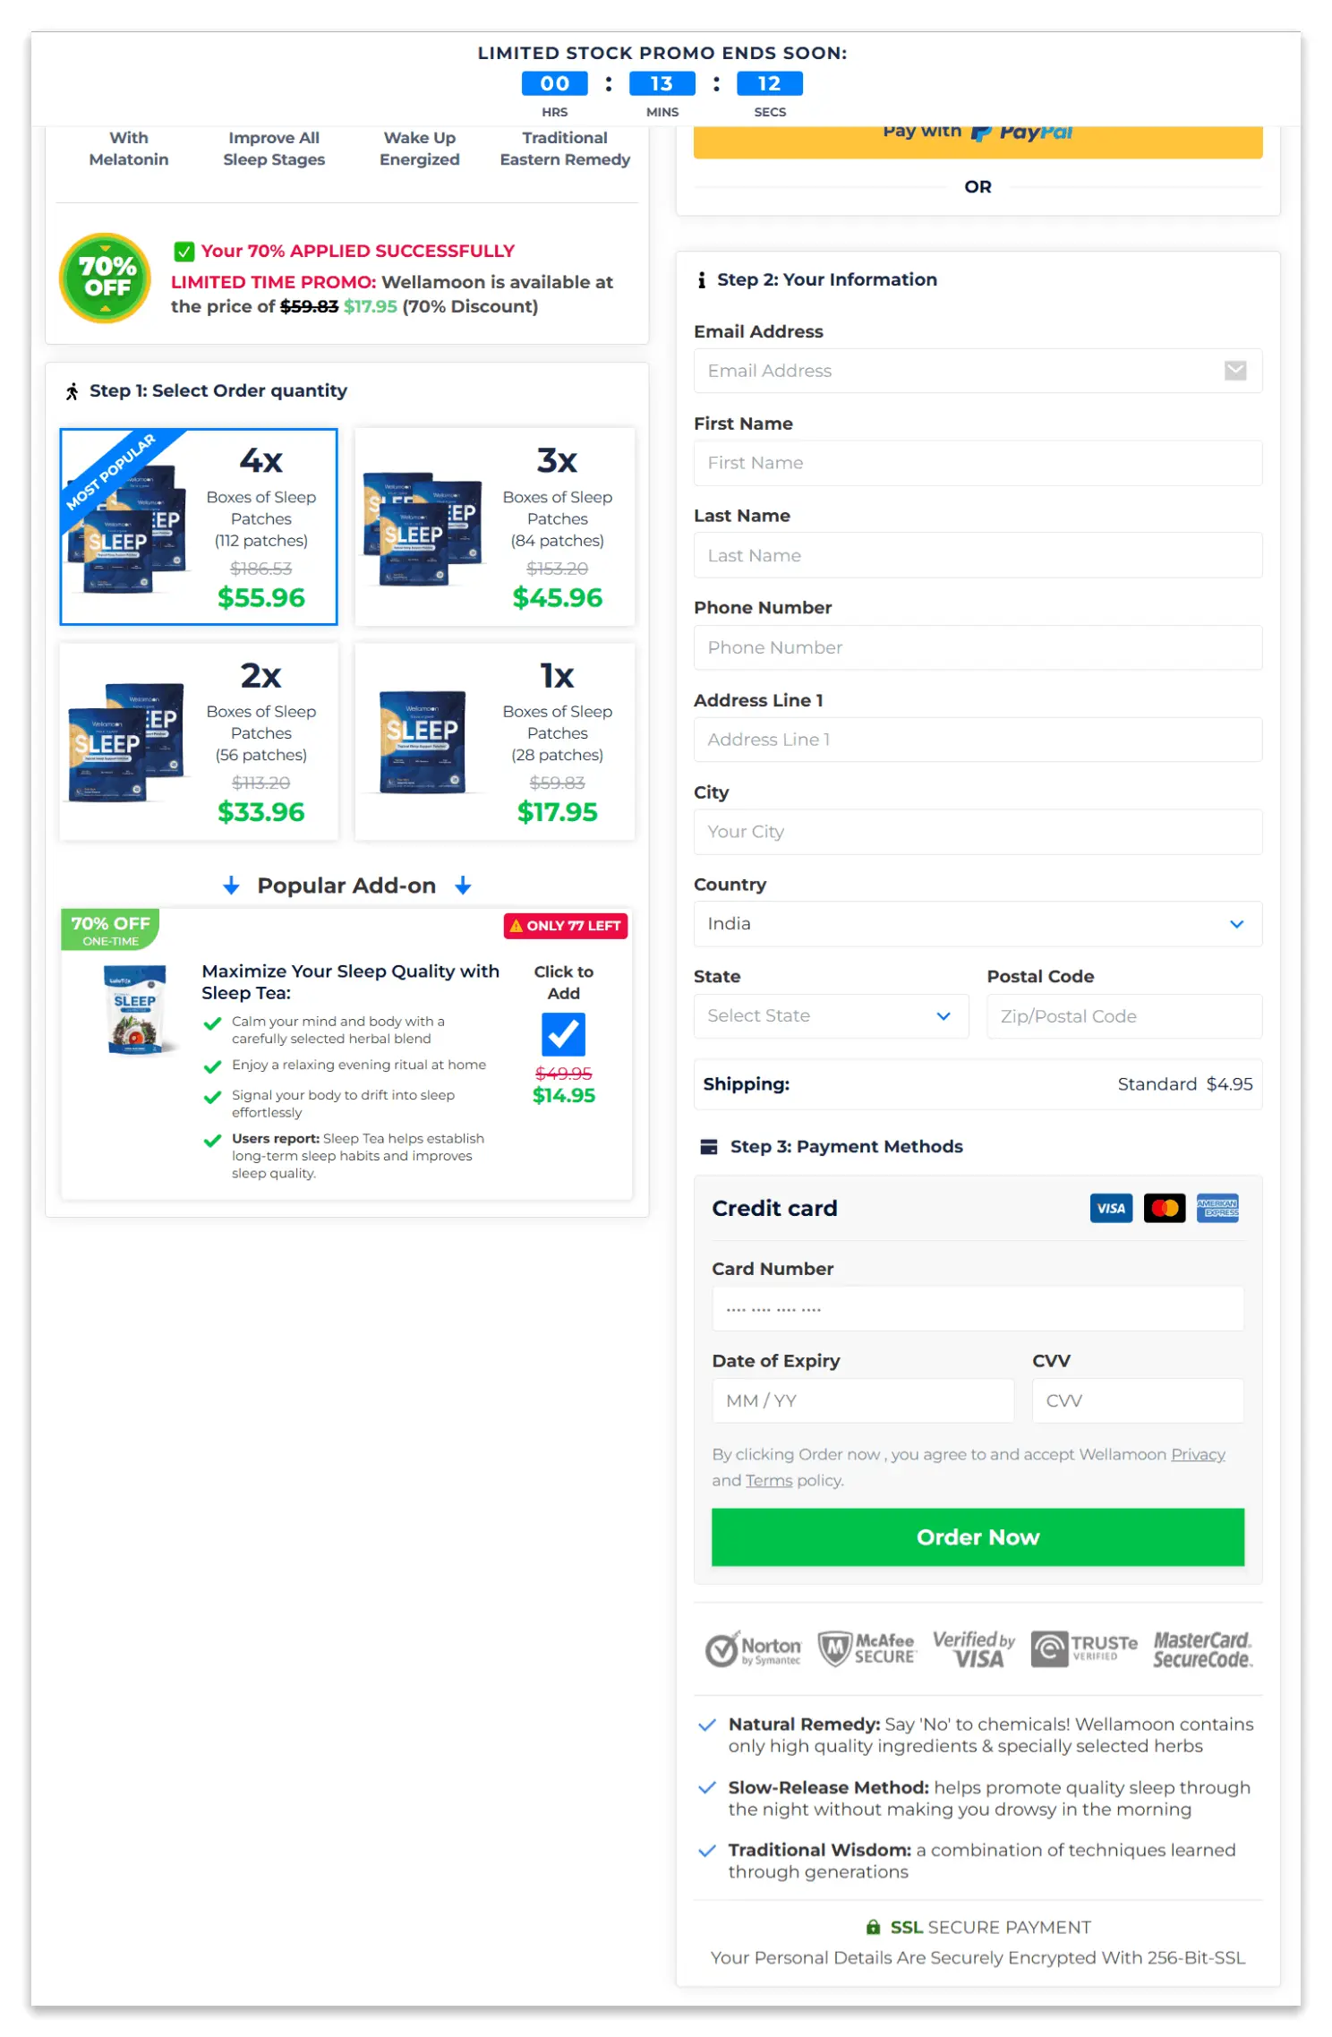Select the 3x Boxes package for $45.96
1332x2037 pixels.
point(495,526)
